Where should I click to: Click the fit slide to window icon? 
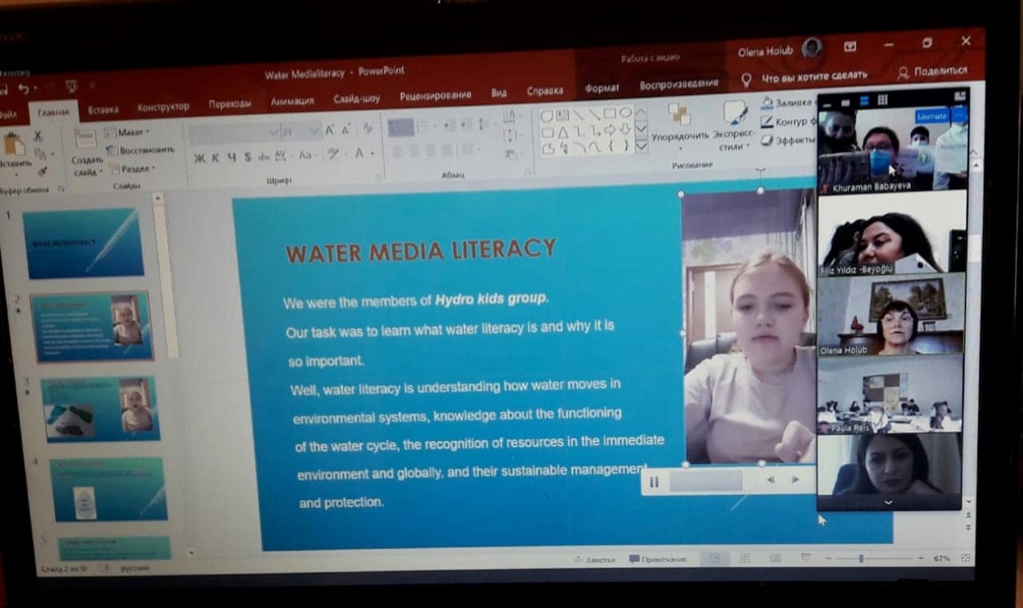pos(966,557)
